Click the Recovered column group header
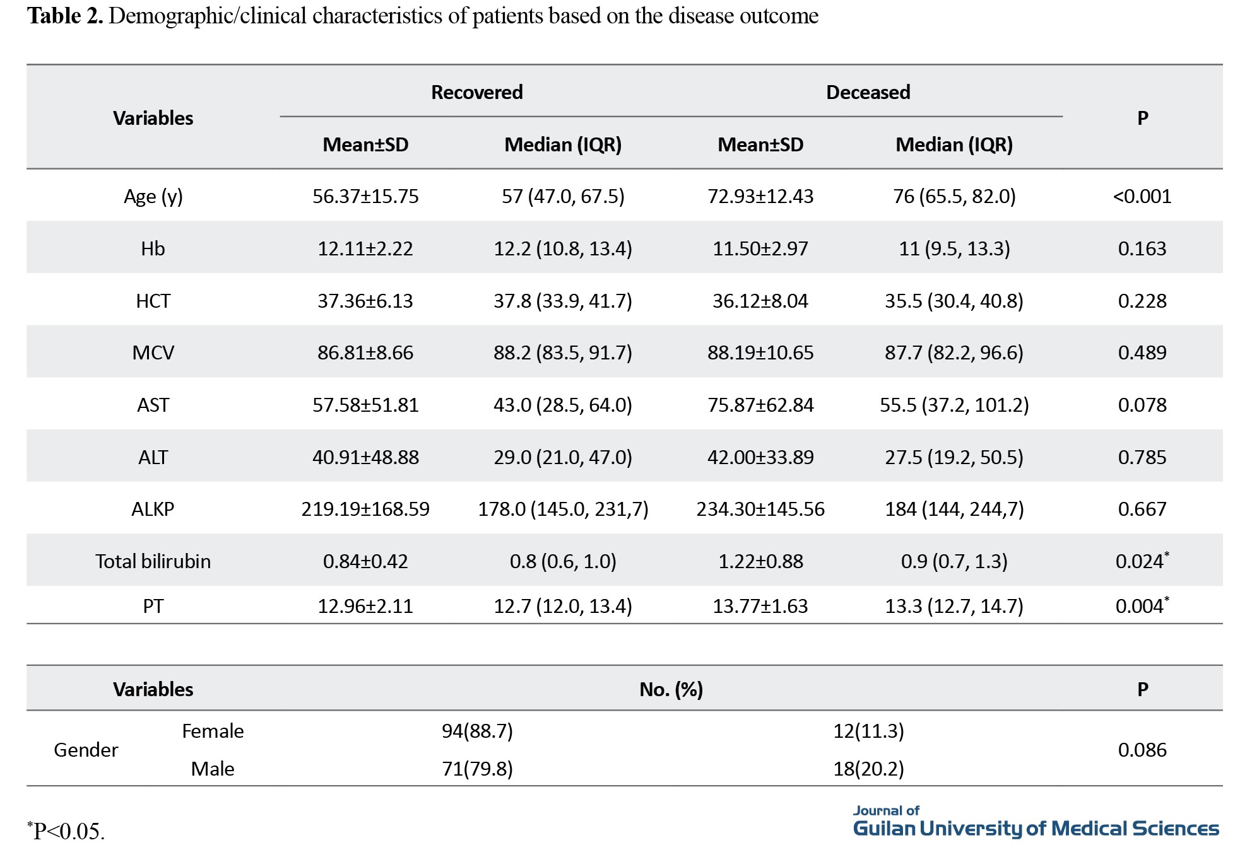This screenshot has width=1240, height=862. tap(476, 93)
